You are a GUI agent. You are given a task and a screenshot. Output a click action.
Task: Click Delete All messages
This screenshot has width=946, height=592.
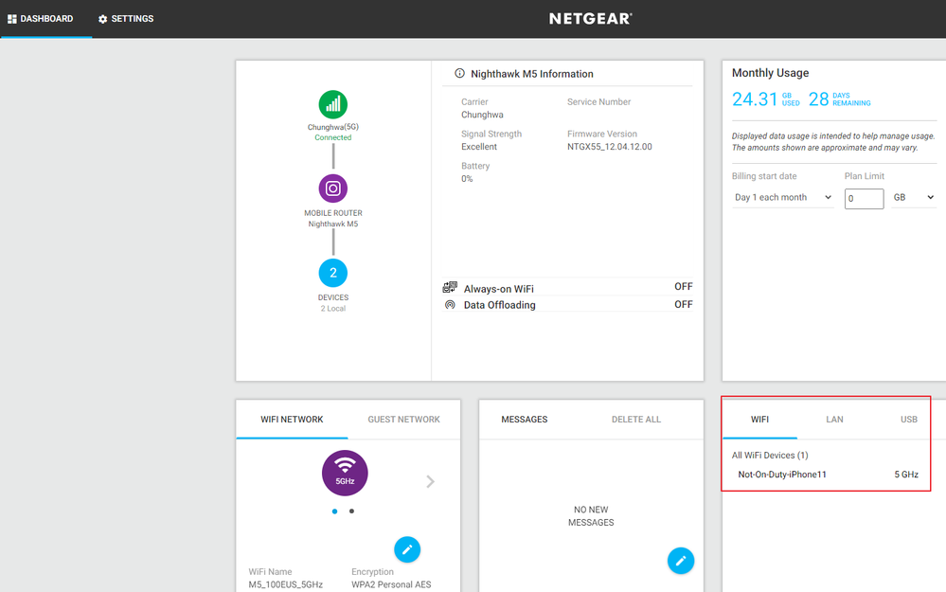636,420
